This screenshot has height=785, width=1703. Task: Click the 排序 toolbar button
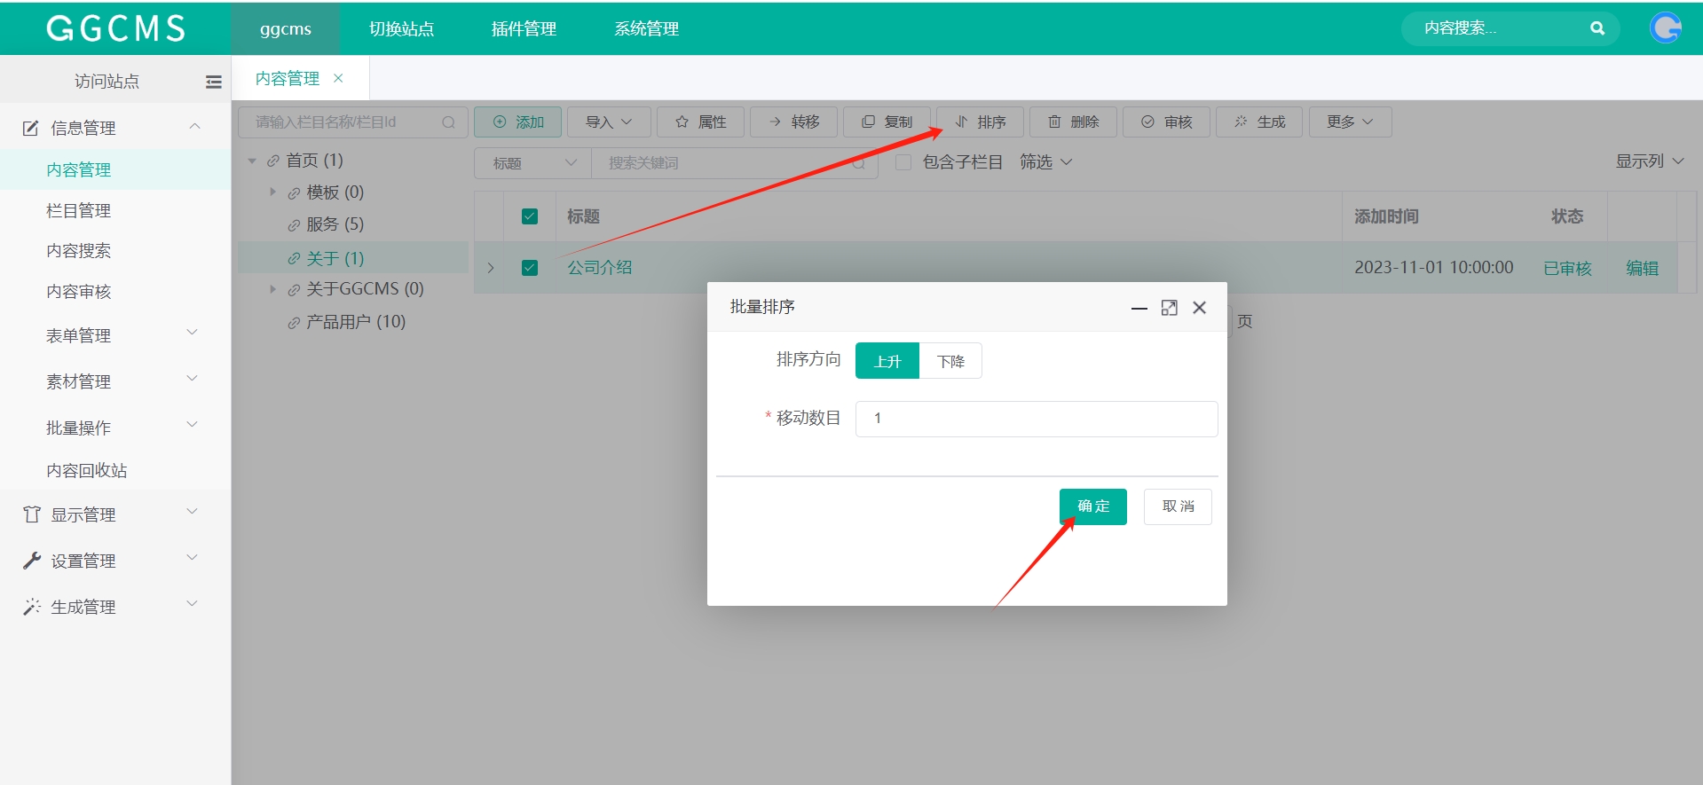(x=980, y=122)
